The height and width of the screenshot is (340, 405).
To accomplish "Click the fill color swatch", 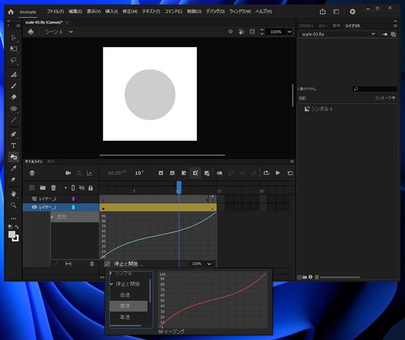I will point(12,235).
